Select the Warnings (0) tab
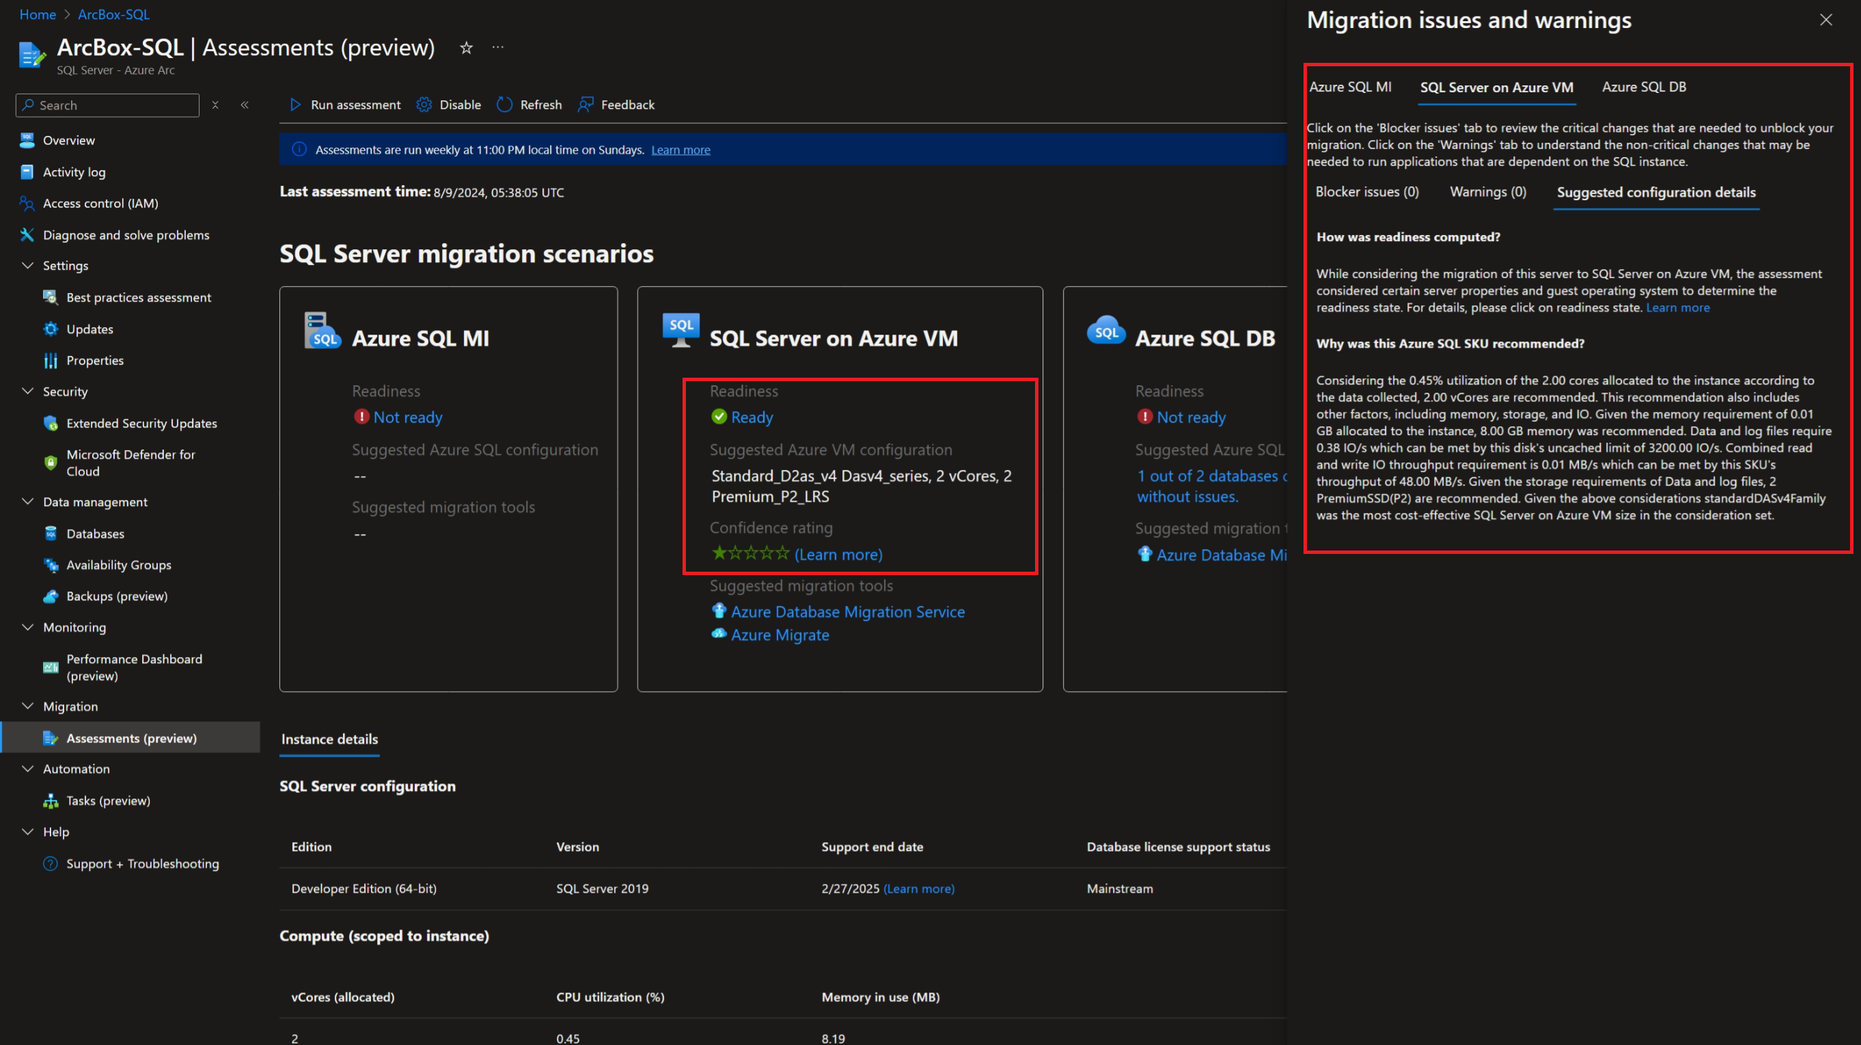The height and width of the screenshot is (1045, 1861). tap(1487, 192)
